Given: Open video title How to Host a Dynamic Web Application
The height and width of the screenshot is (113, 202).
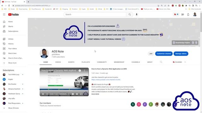Looking at the screenshot, I should click(109, 69).
